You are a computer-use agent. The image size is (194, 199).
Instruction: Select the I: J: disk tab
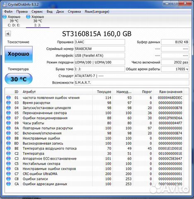pyautogui.click(x=38, y=21)
